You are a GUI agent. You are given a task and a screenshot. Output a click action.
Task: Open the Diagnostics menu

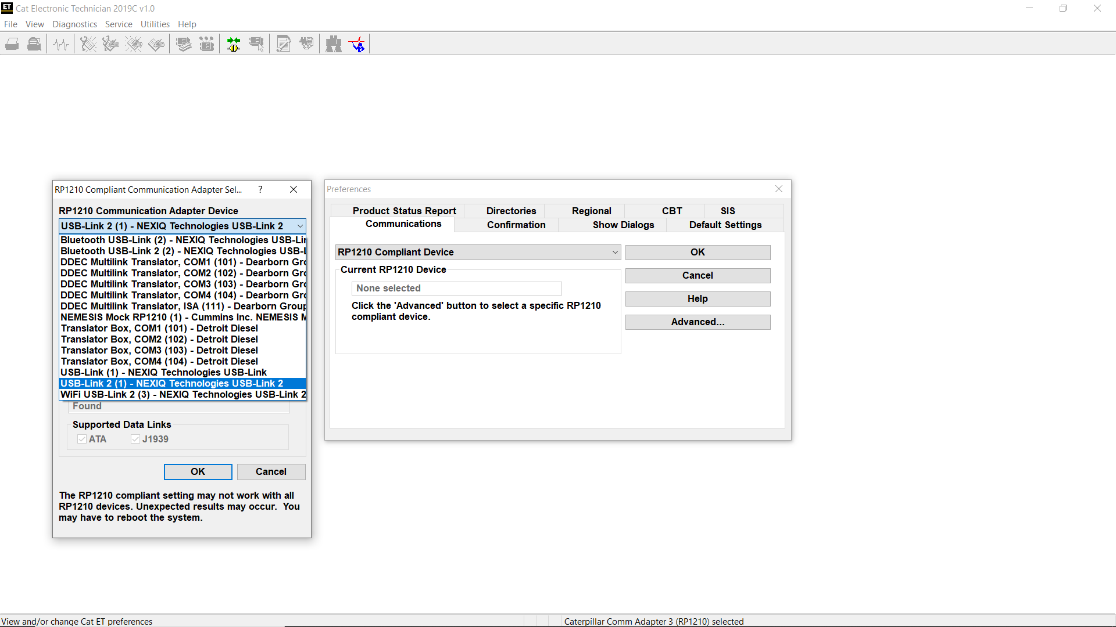tap(74, 24)
